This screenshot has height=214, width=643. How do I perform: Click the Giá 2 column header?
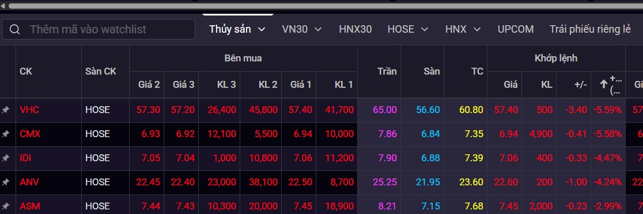[x=149, y=84]
